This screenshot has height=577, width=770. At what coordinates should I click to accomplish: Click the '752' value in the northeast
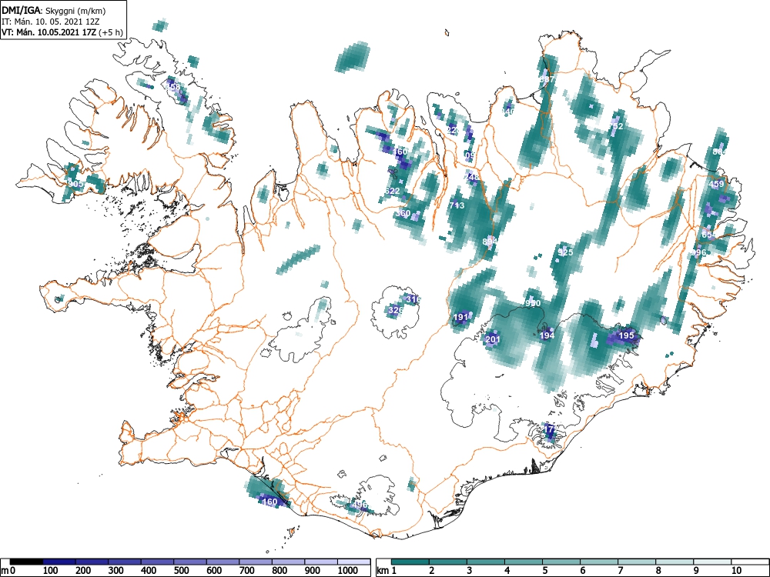[615, 126]
